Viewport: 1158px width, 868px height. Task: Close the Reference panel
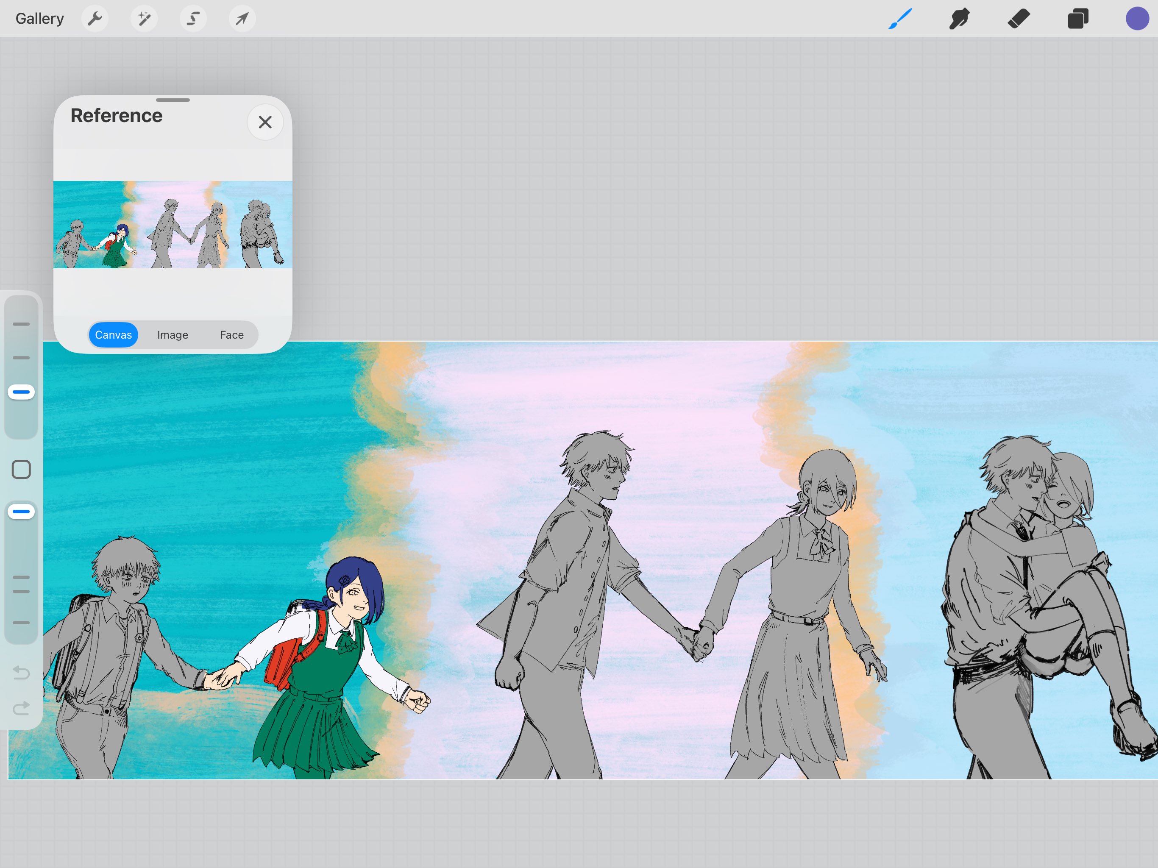[x=265, y=122]
